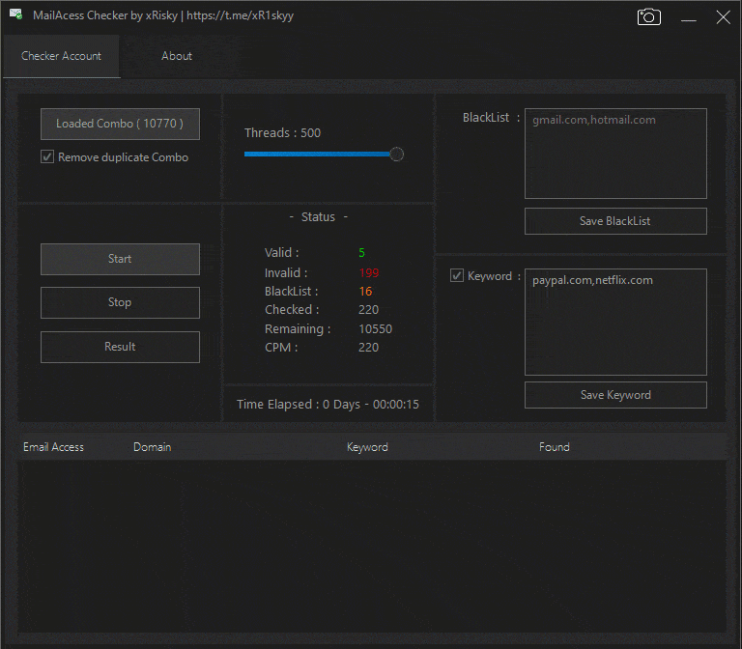The image size is (742, 649).
Task: Switch to the Checker Account tab
Action: pyautogui.click(x=61, y=56)
